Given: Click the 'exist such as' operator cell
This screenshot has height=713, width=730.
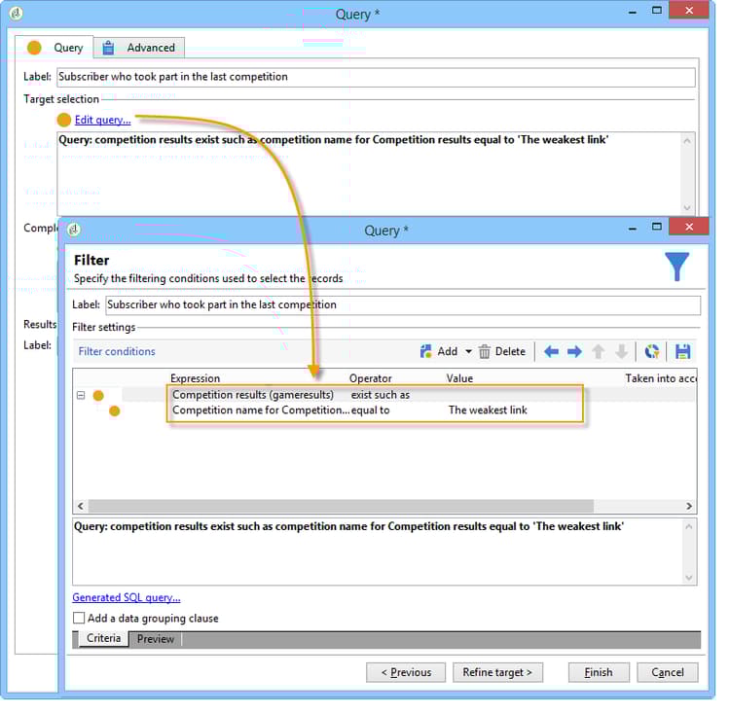Looking at the screenshot, I should click(381, 395).
